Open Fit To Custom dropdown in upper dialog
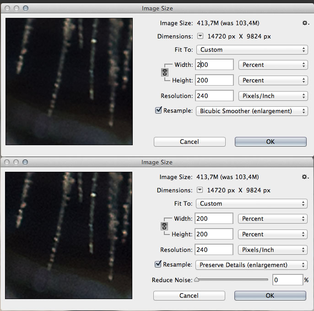This screenshot has width=314, height=311. point(252,49)
